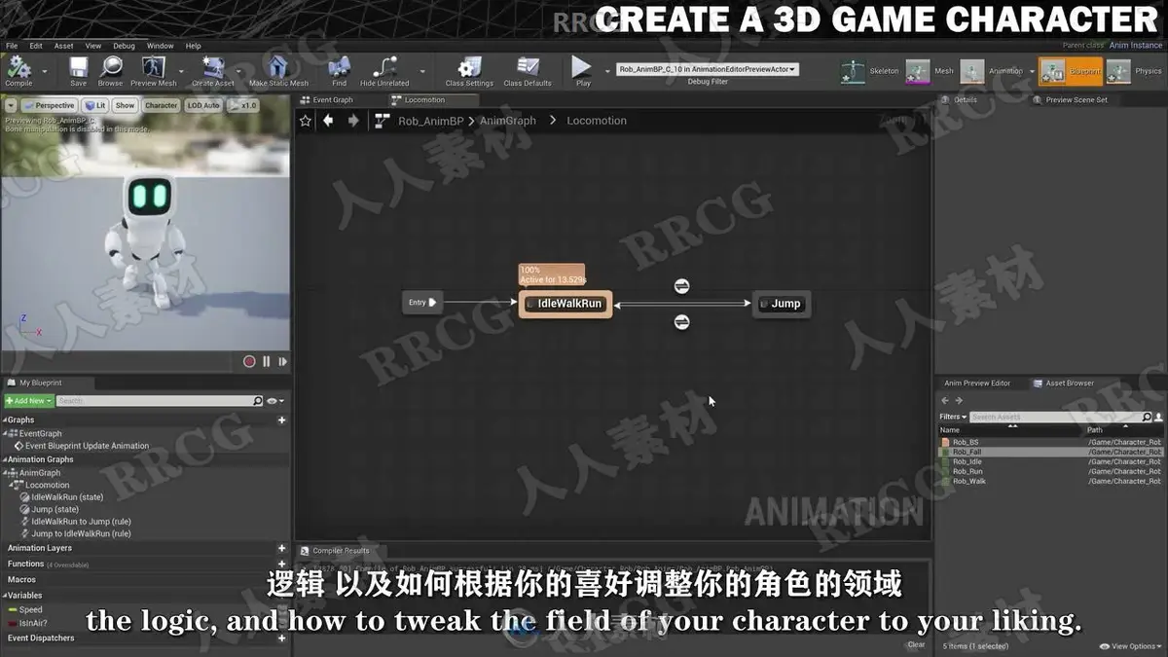Click Anim Instance parent class link
This screenshot has height=657, width=1168.
point(1136,46)
